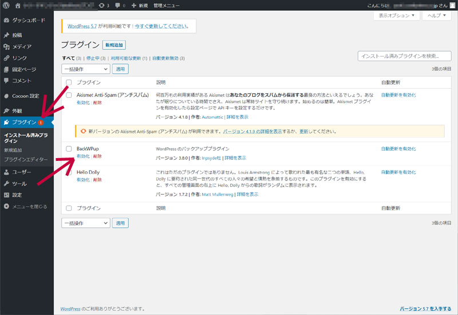Image resolution: width=458 pixels, height=315 pixels.
Task: Open インストール済みプラグイン submenu item
Action: [26, 138]
